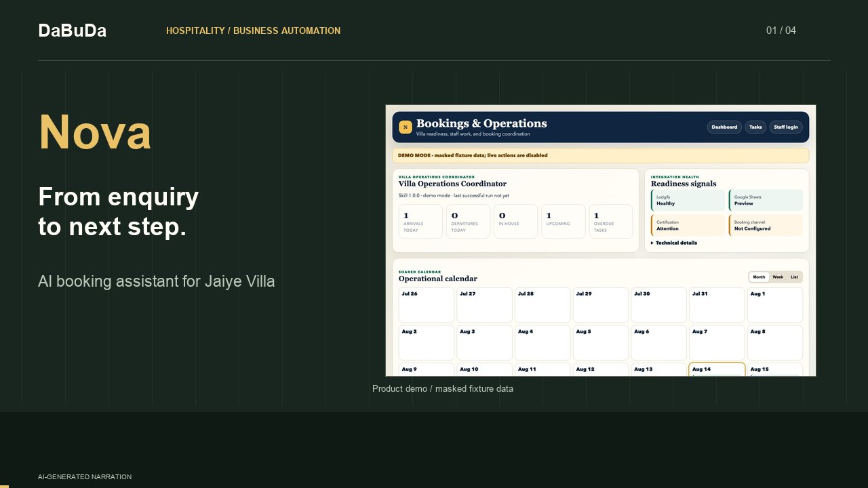Screen dimensions: 868x488
Task: Click the "Operational calendar" heading
Action: (438, 279)
